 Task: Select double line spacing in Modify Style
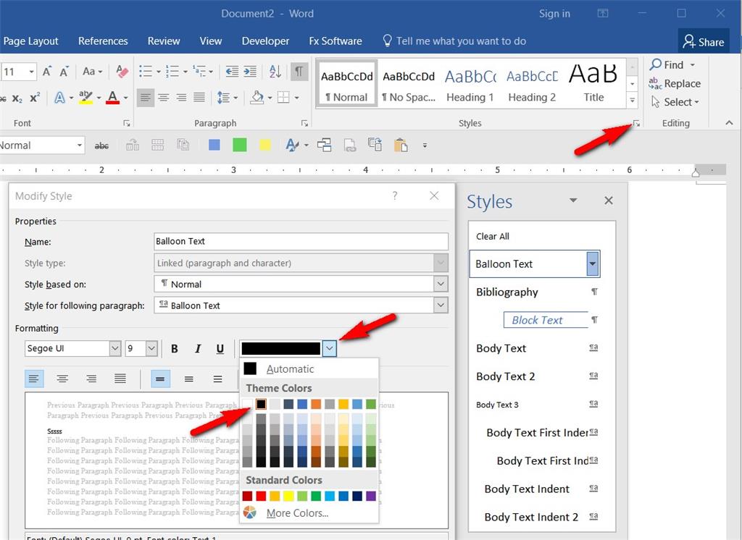pos(217,379)
